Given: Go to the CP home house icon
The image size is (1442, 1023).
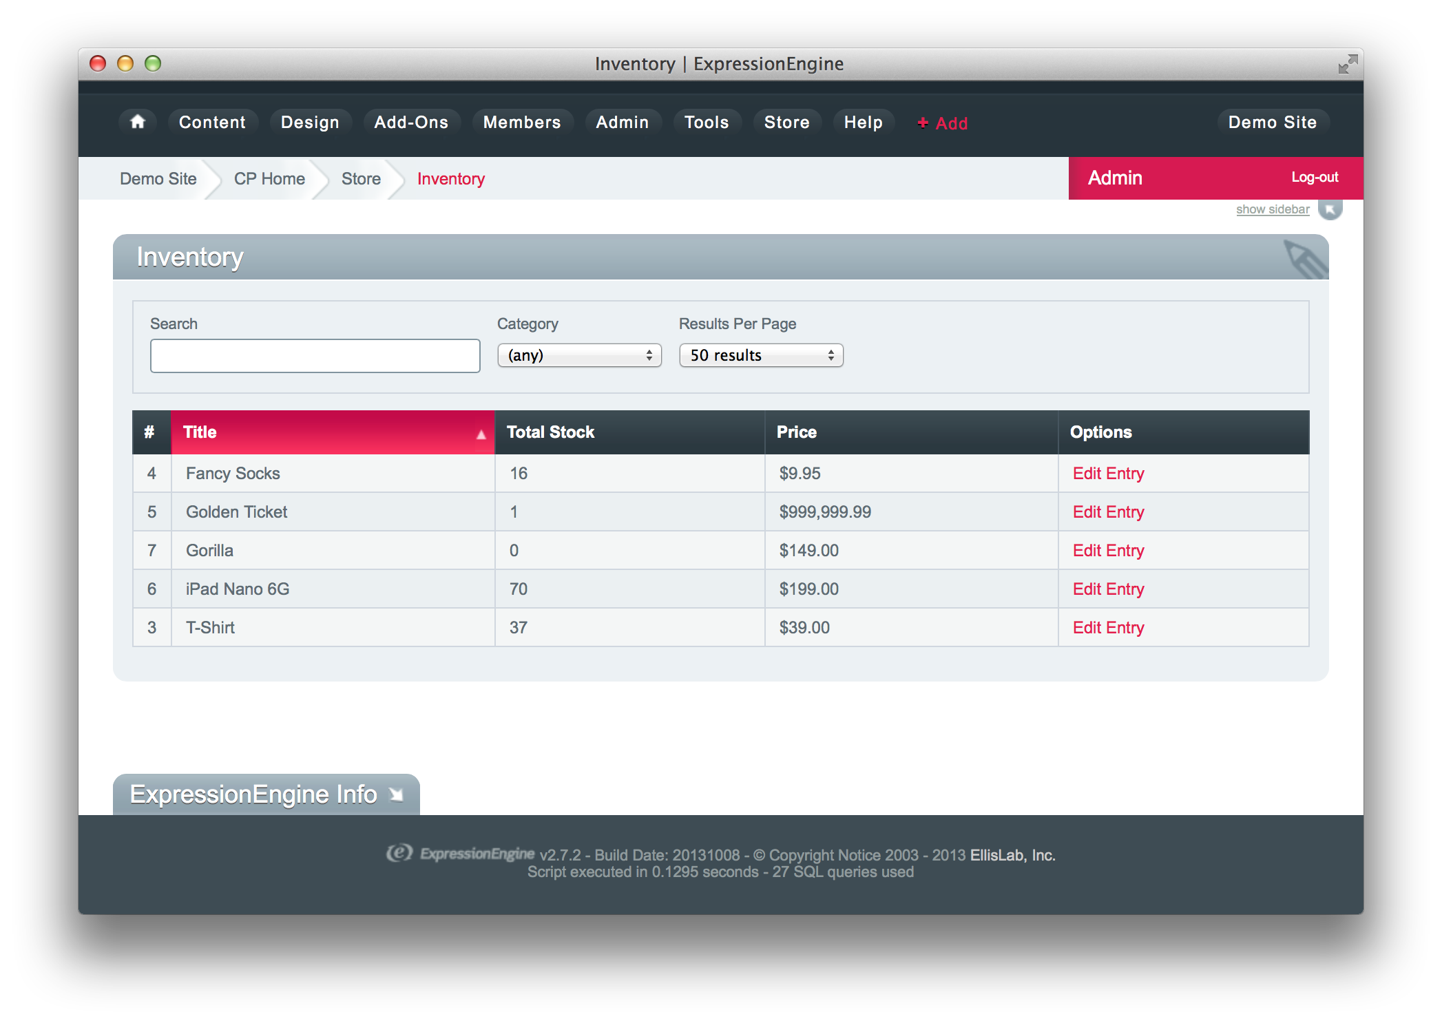Looking at the screenshot, I should pyautogui.click(x=138, y=122).
